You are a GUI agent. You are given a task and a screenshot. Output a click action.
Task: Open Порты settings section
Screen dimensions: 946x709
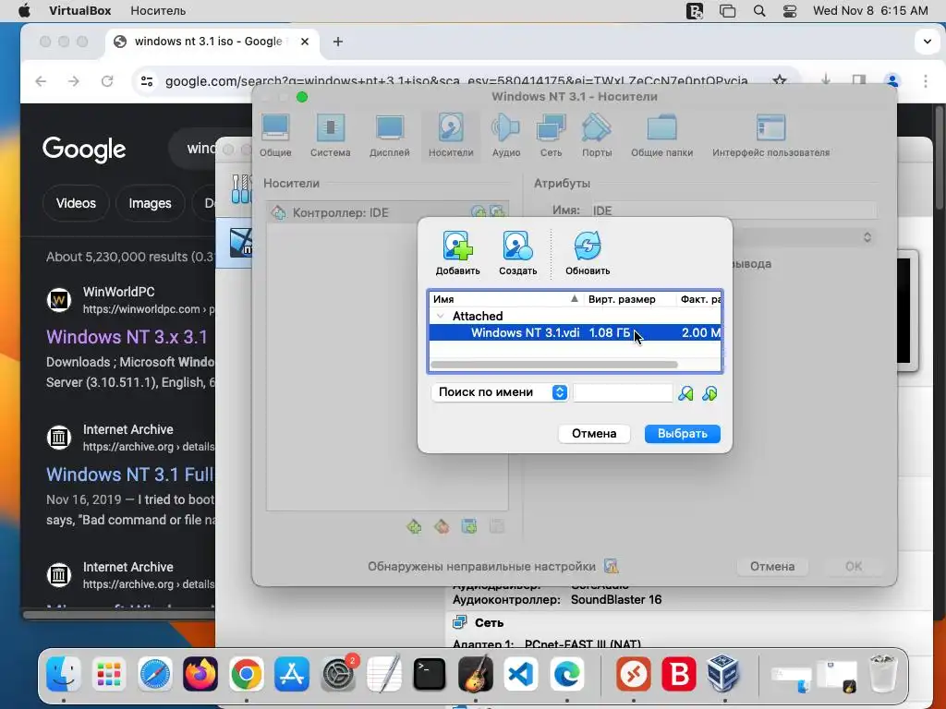pyautogui.click(x=597, y=136)
